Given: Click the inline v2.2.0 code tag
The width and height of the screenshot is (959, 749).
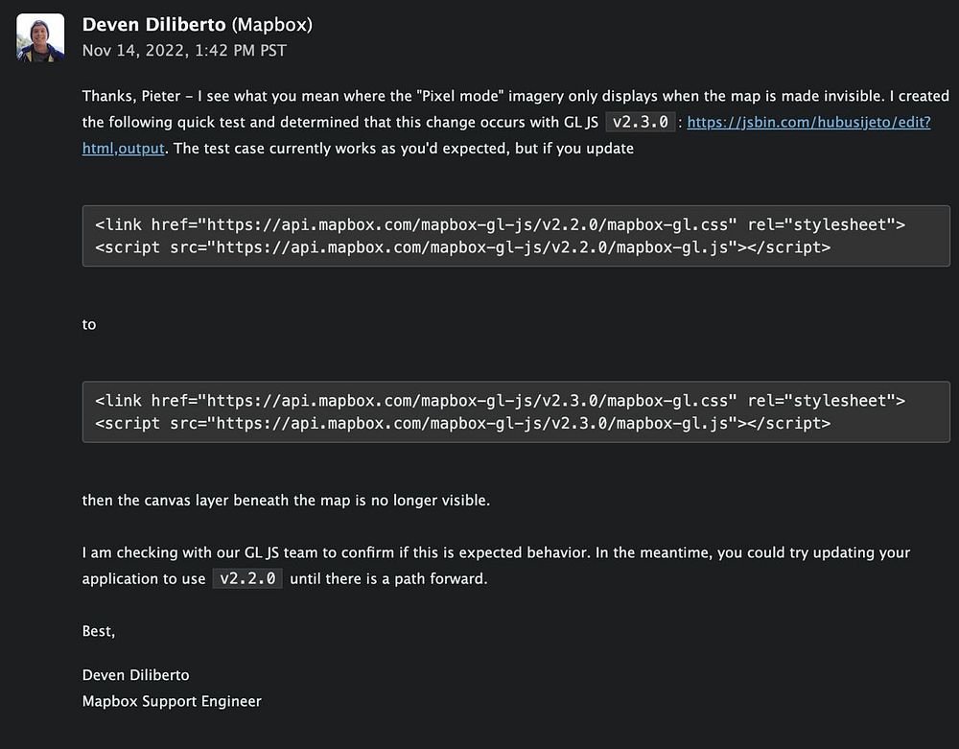Looking at the screenshot, I should (x=246, y=578).
